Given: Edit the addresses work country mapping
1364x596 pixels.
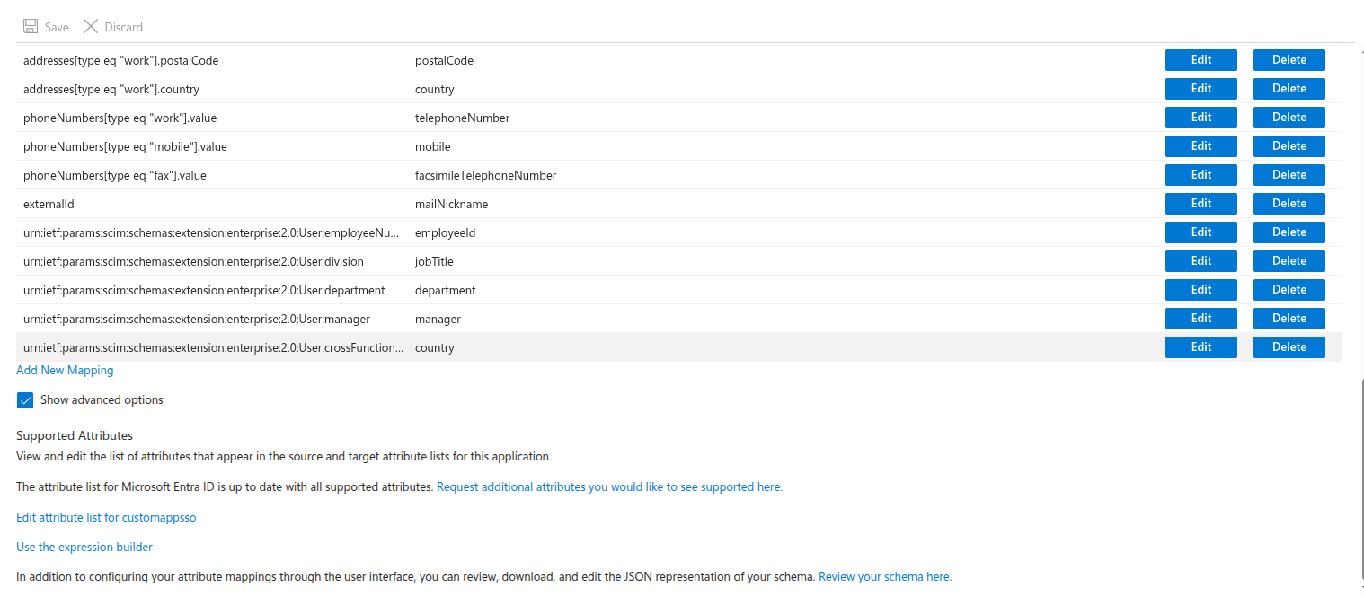Looking at the screenshot, I should tap(1201, 89).
